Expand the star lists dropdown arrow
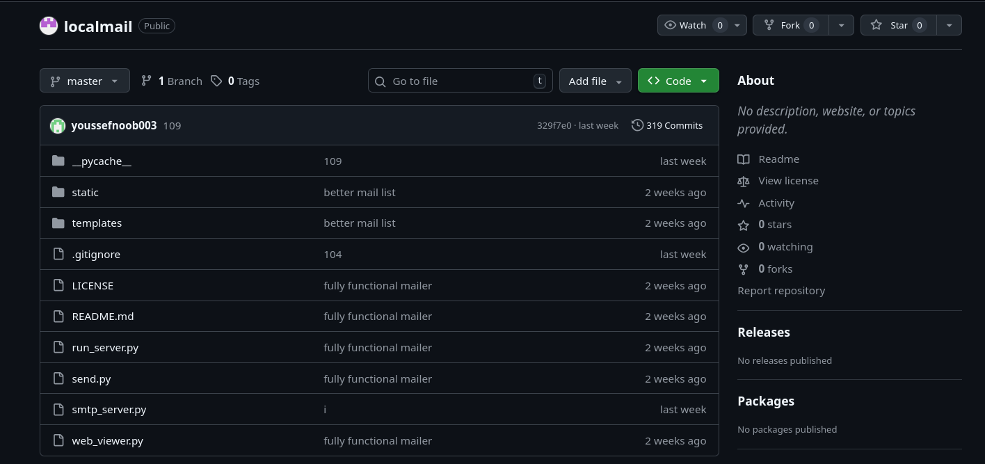This screenshot has height=464, width=985. click(949, 25)
